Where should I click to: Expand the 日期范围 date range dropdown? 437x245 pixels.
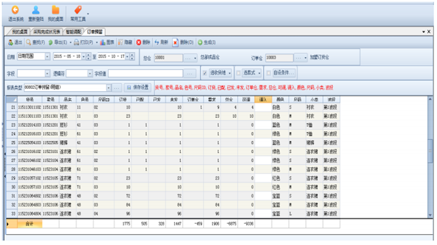[47, 57]
